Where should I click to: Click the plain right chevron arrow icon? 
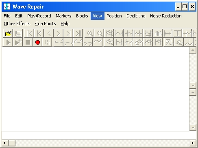[59, 33]
